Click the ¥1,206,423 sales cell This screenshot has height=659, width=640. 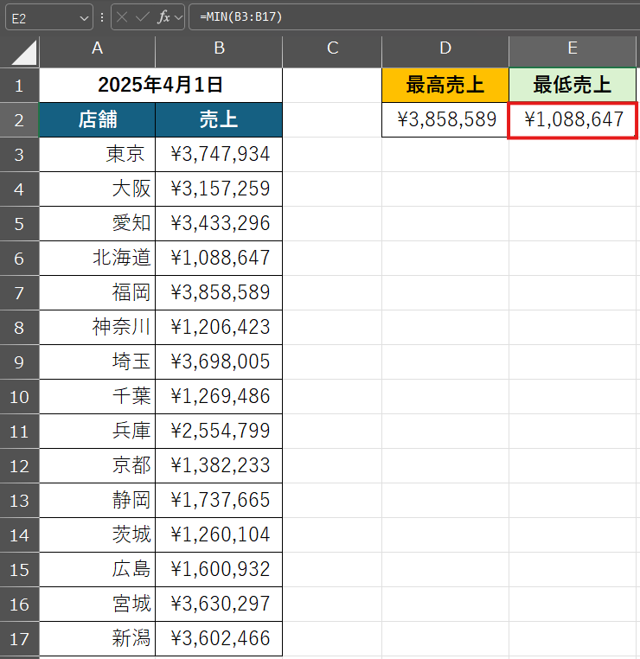coord(219,328)
